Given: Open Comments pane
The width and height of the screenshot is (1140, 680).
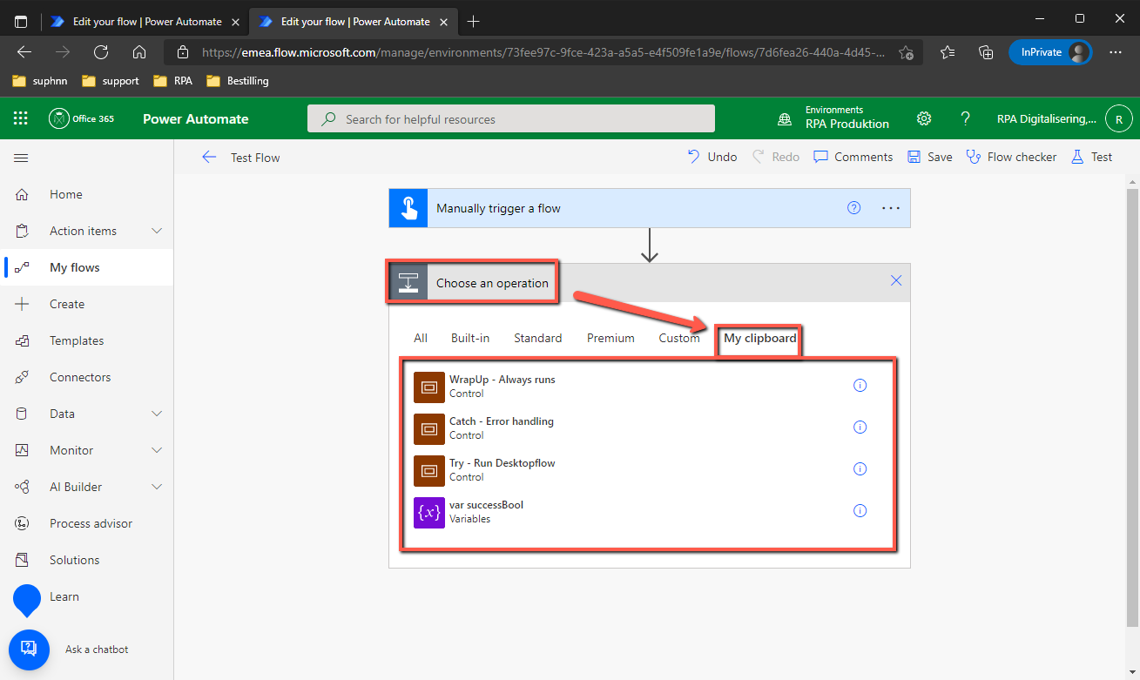Looking at the screenshot, I should 853,157.
